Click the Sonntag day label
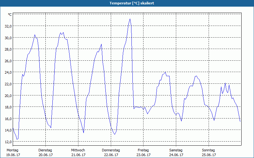This screenshot has height=158, width=254. pos(208,150)
